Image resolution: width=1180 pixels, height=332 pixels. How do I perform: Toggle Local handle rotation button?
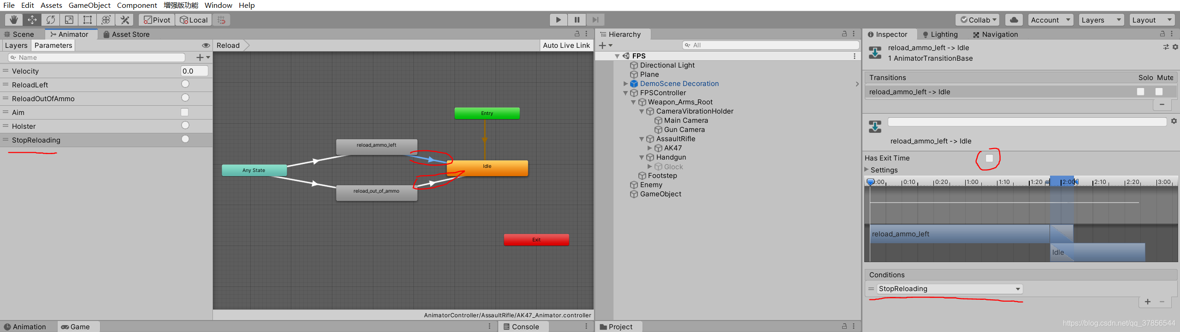194,20
